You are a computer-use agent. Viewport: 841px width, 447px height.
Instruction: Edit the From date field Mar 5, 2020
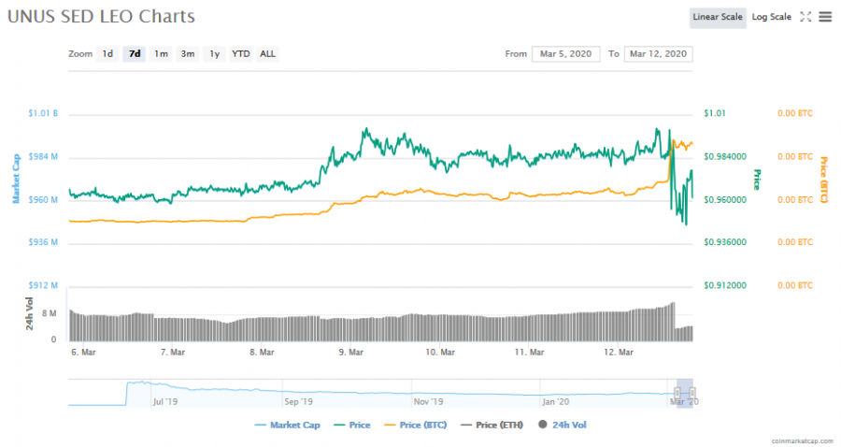tap(566, 53)
